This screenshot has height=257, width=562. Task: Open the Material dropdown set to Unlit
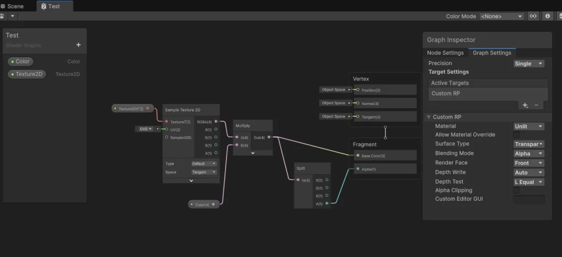(x=529, y=127)
